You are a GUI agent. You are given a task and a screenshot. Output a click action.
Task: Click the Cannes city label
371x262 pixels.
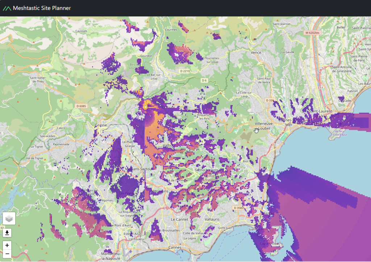[x=175, y=248]
